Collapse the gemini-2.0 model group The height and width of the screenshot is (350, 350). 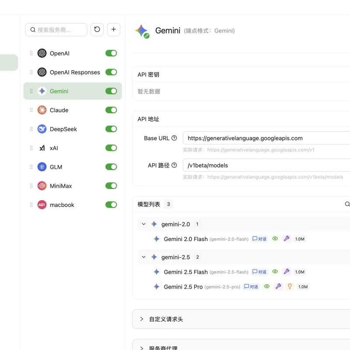pos(144,224)
